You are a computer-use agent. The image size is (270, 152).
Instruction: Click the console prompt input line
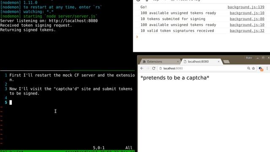pyautogui.click(x=202, y=37)
